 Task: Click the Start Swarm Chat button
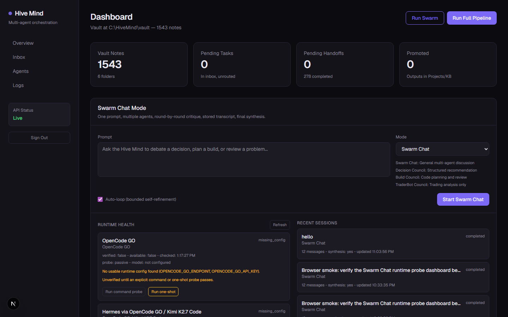click(463, 199)
